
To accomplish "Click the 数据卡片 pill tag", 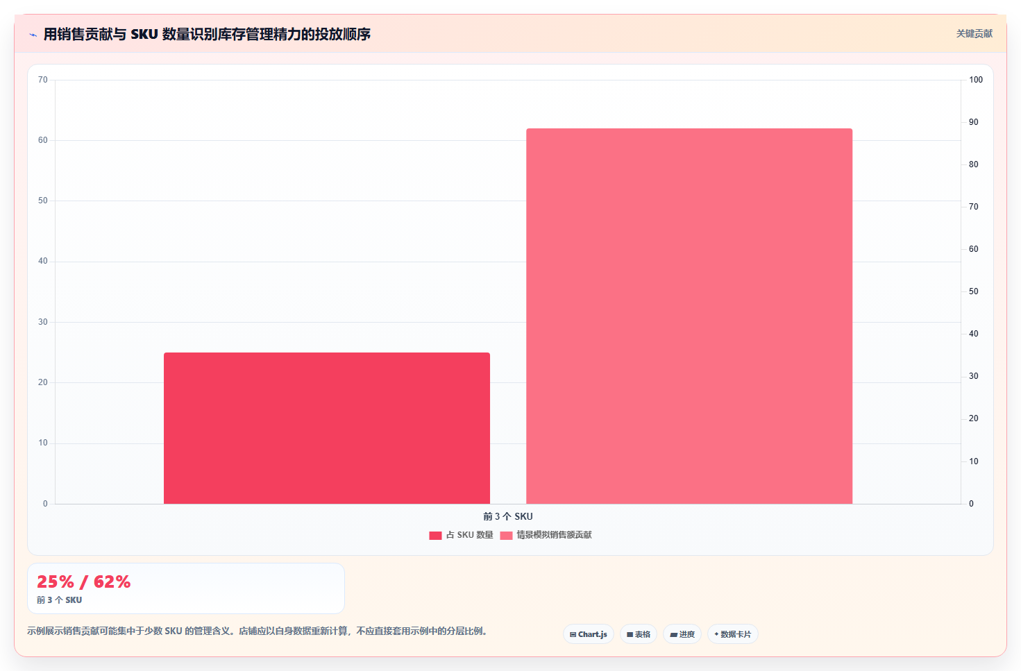I will [x=733, y=634].
